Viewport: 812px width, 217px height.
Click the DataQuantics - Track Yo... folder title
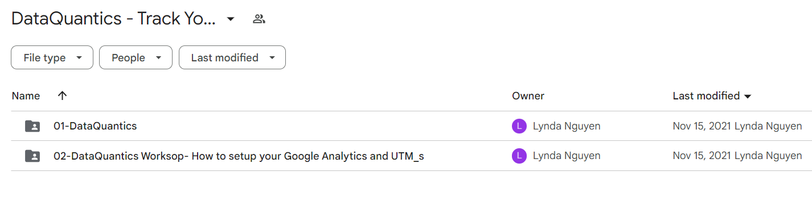tap(113, 19)
